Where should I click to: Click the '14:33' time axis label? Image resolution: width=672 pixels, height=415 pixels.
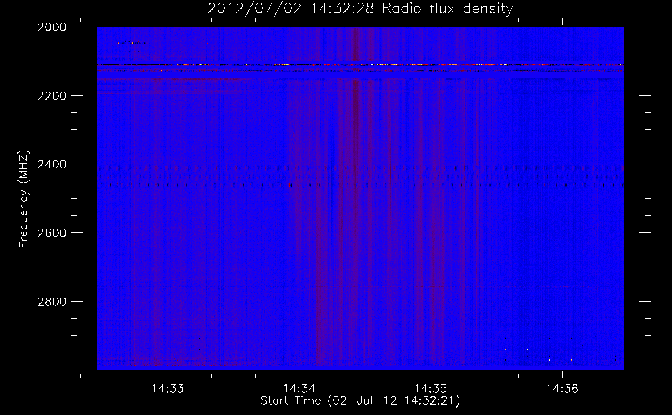168,388
